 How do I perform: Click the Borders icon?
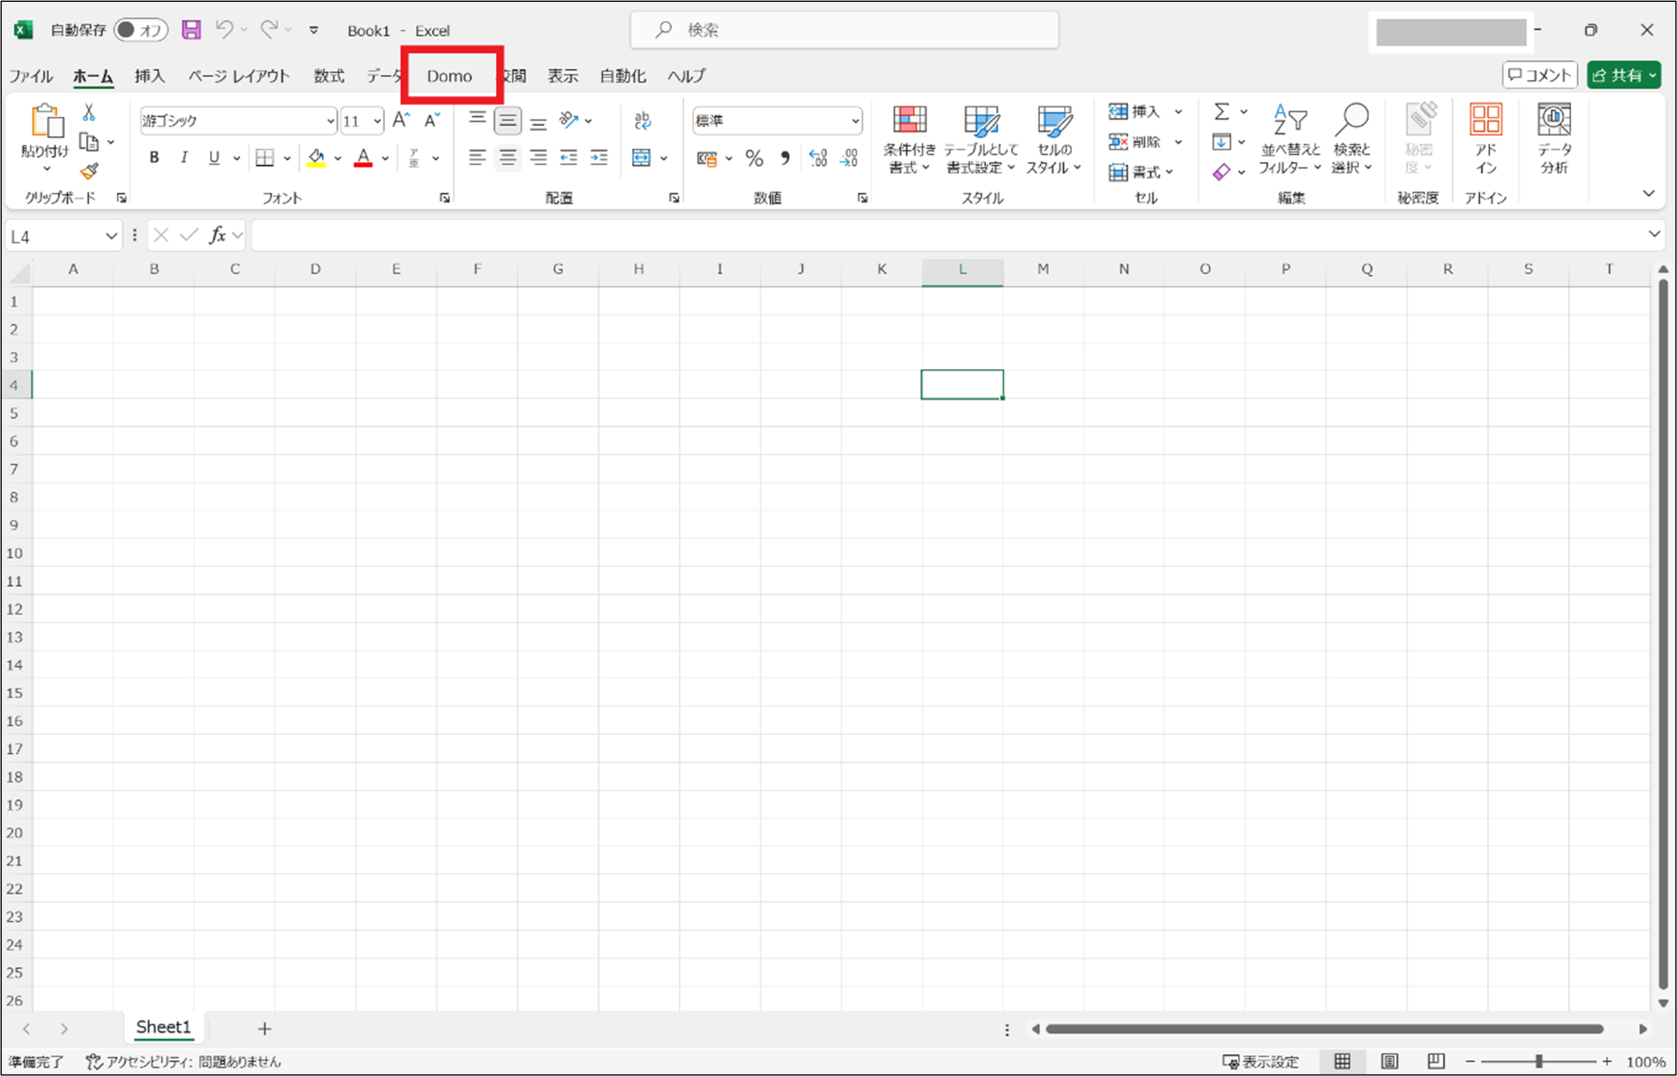coord(264,158)
